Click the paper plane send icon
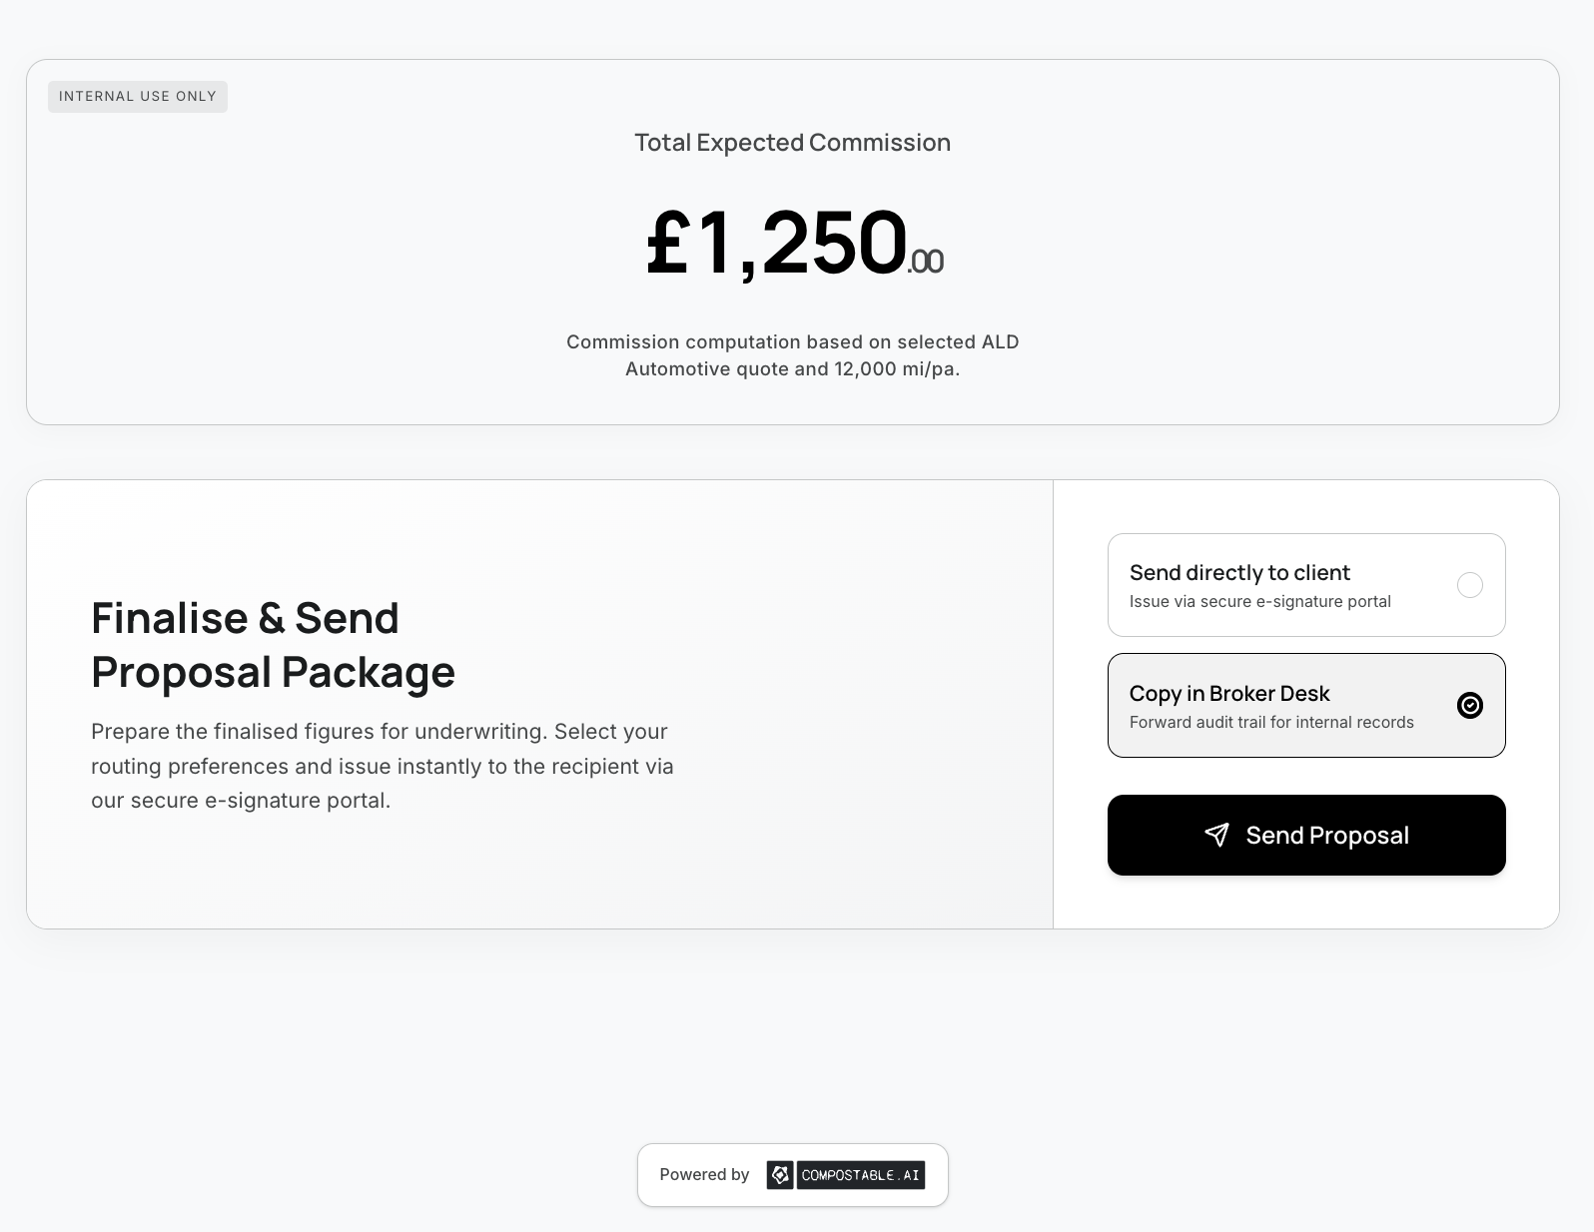This screenshot has width=1594, height=1232. (1216, 836)
